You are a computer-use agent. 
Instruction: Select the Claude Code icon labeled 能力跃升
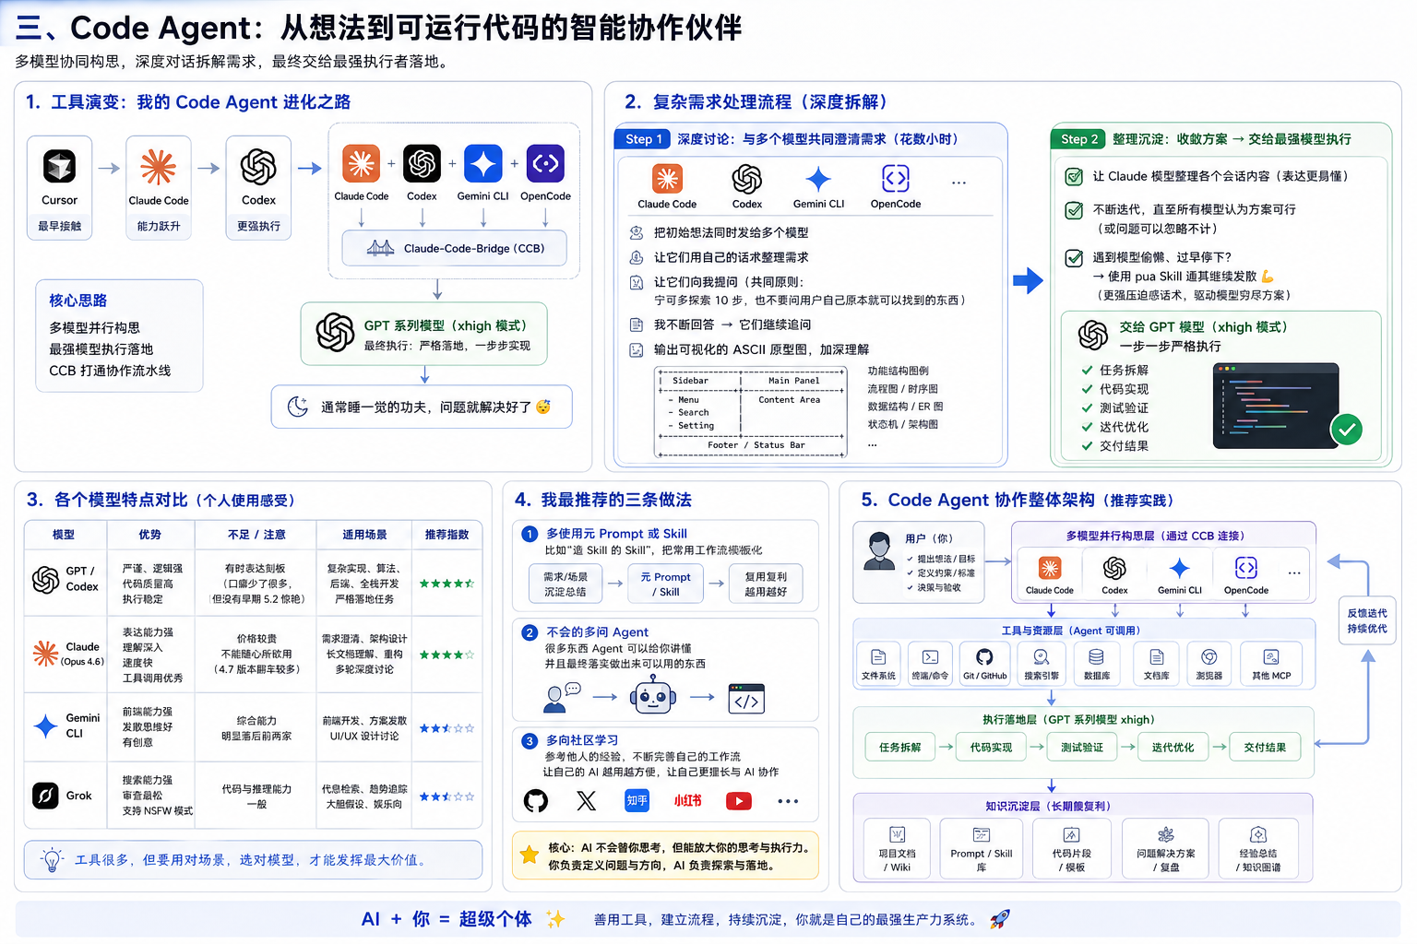pos(158,167)
